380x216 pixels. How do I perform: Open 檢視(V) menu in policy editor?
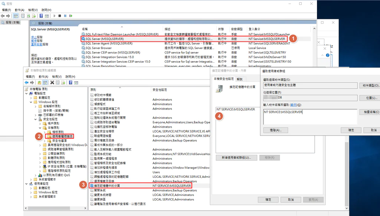point(57,76)
